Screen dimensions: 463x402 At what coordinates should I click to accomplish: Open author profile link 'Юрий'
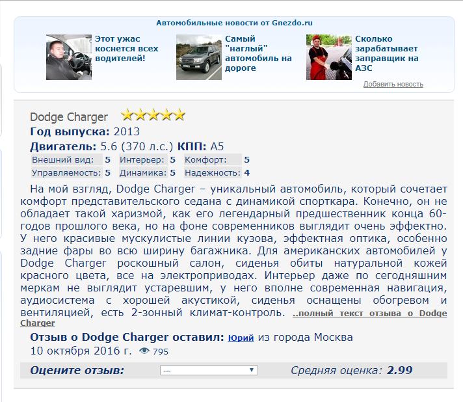tap(241, 338)
